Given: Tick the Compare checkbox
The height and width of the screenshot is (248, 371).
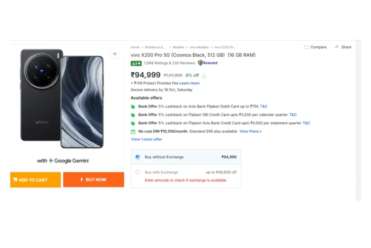Looking at the screenshot, I should (x=306, y=47).
